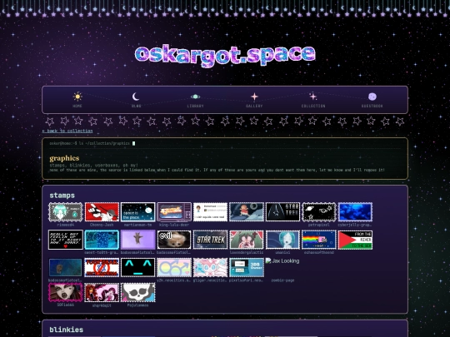Click the 'petropixel' source caption

pyautogui.click(x=318, y=225)
